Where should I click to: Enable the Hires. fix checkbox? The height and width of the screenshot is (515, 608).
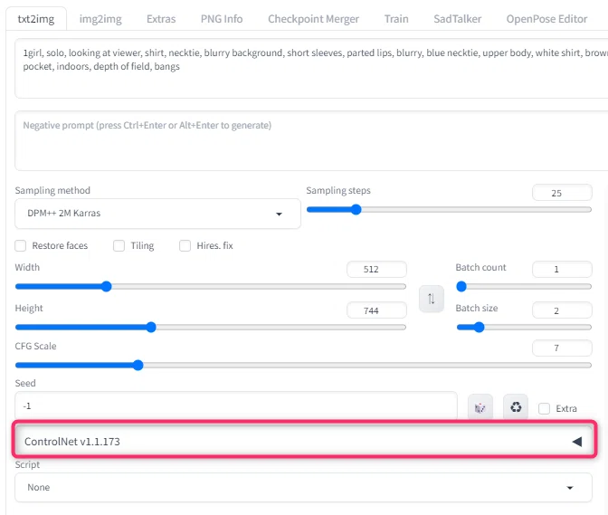[x=185, y=245]
